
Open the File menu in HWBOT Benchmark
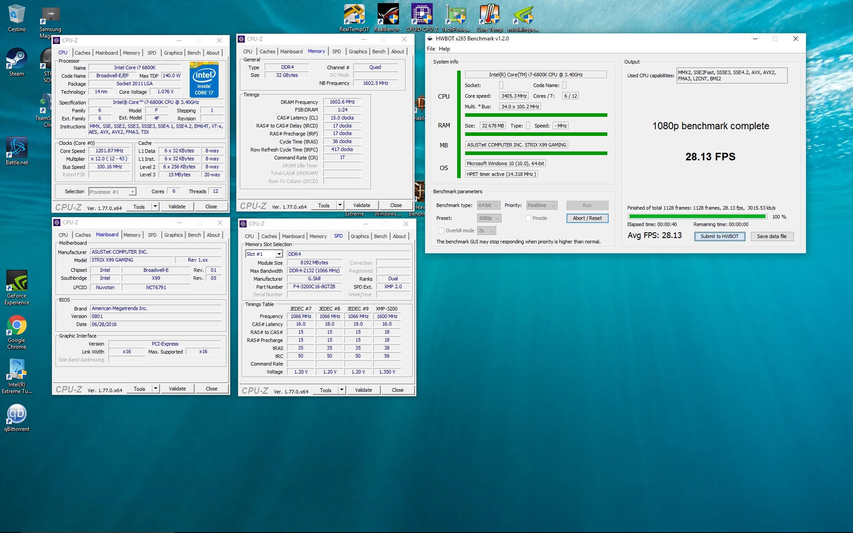click(431, 49)
